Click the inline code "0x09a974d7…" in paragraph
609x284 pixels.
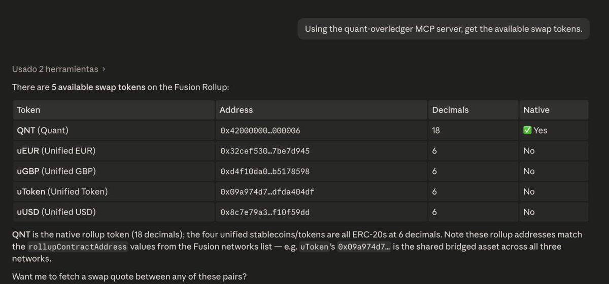364,247
